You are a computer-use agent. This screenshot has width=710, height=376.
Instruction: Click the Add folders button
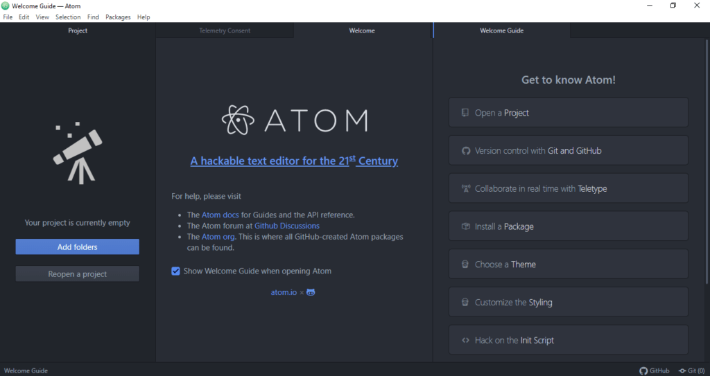(78, 247)
